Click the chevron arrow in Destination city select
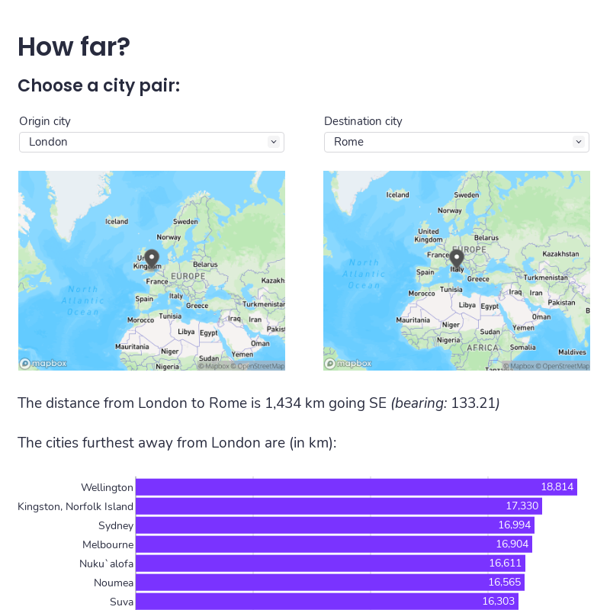 point(579,142)
